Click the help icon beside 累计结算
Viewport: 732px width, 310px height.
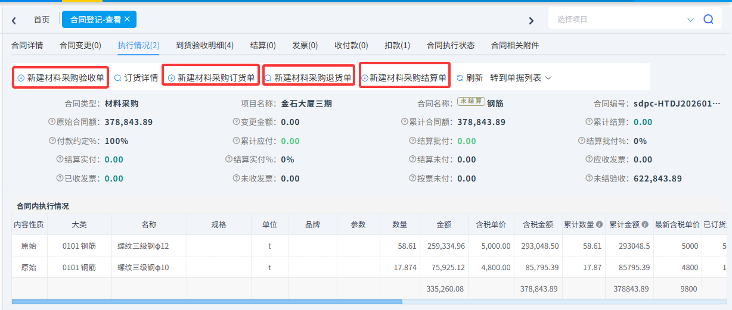click(x=588, y=122)
